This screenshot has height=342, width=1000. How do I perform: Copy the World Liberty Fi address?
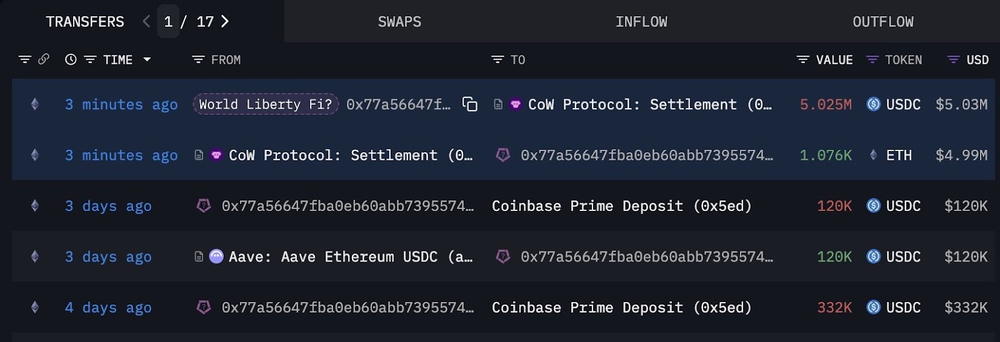coord(469,104)
